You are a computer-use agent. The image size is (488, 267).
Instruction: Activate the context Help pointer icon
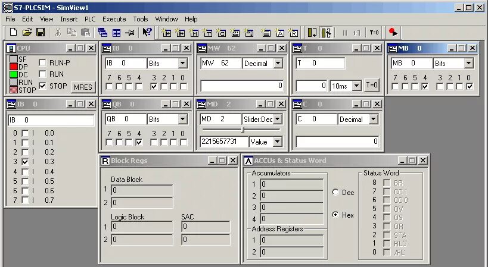click(x=147, y=32)
